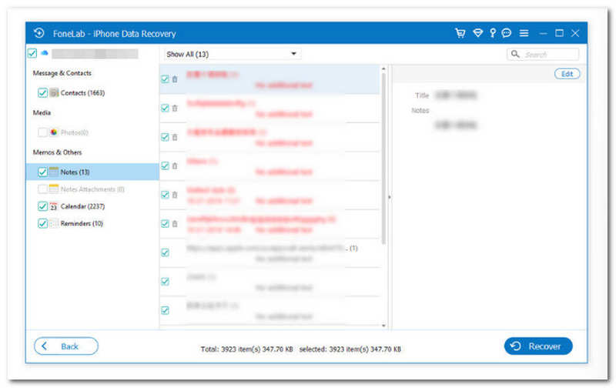Click the magnifier icon in search box
This screenshot has height=388, width=616.
pyautogui.click(x=515, y=54)
